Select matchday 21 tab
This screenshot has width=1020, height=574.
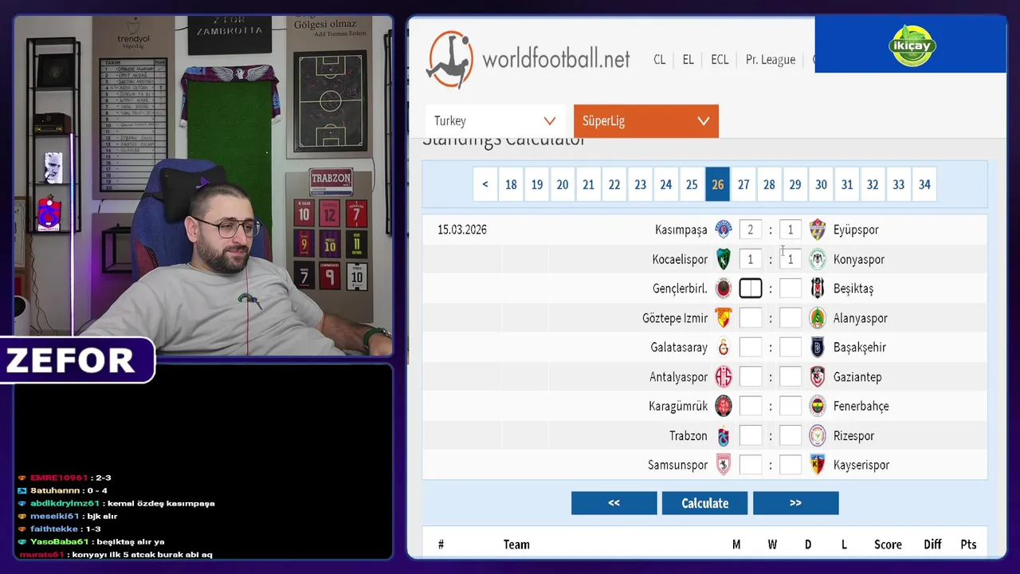tap(588, 184)
